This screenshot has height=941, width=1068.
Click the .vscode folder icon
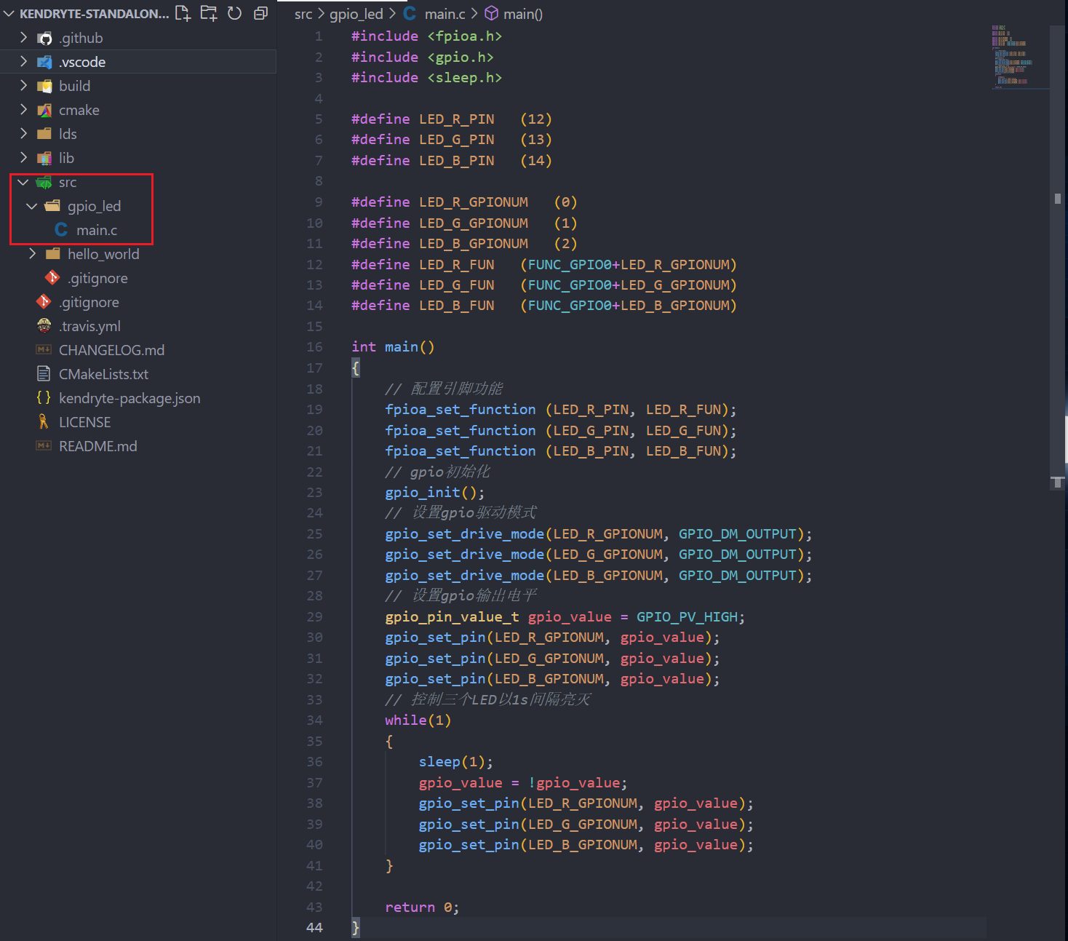point(44,62)
